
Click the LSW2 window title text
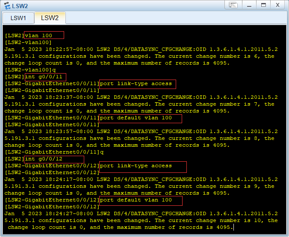pos(20,6)
